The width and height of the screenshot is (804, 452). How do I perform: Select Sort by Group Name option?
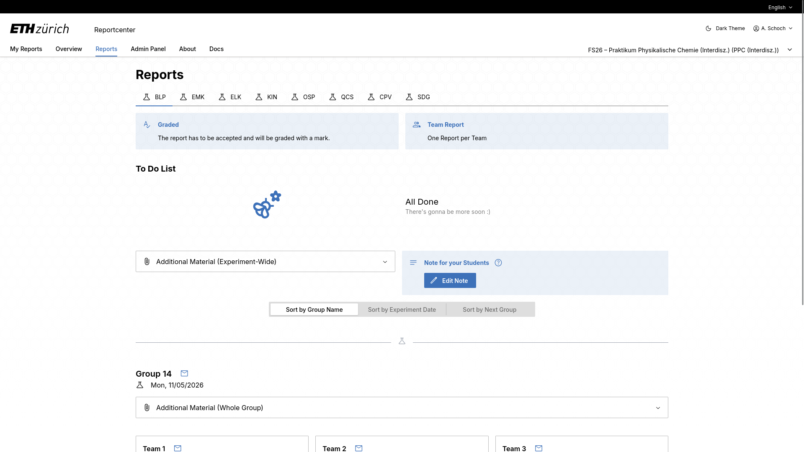click(314, 310)
